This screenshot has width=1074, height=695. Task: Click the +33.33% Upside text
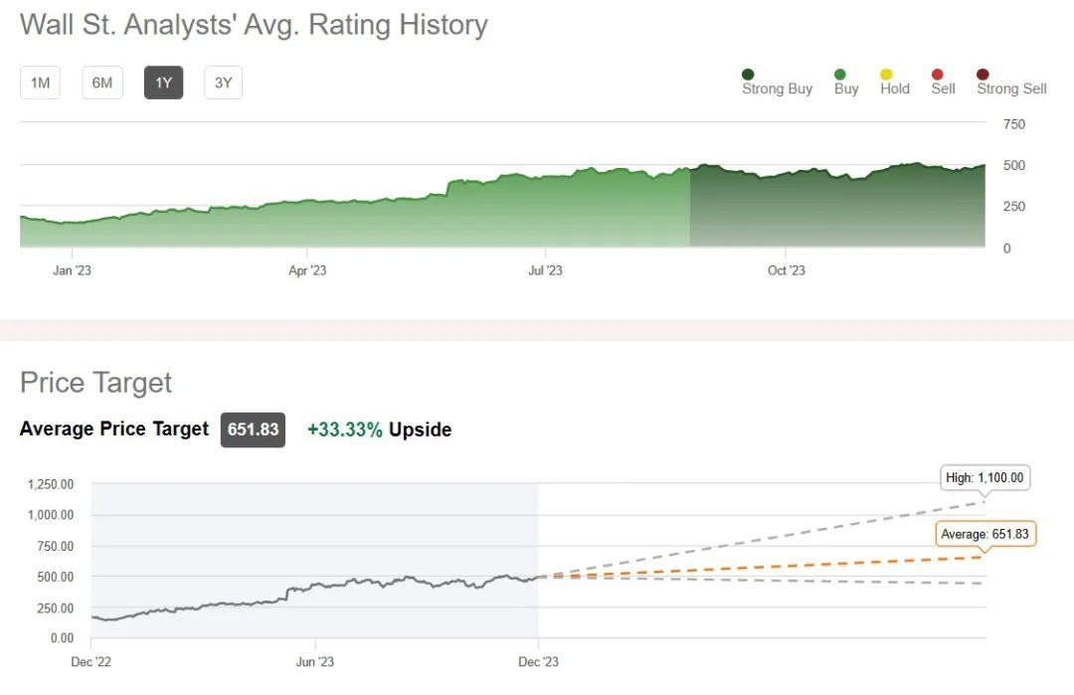[379, 430]
